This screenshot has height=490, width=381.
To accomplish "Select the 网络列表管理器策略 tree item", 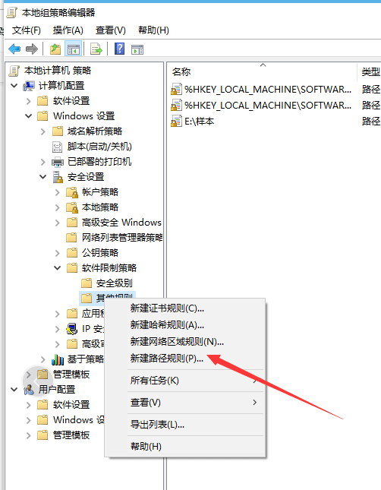I will [x=122, y=238].
